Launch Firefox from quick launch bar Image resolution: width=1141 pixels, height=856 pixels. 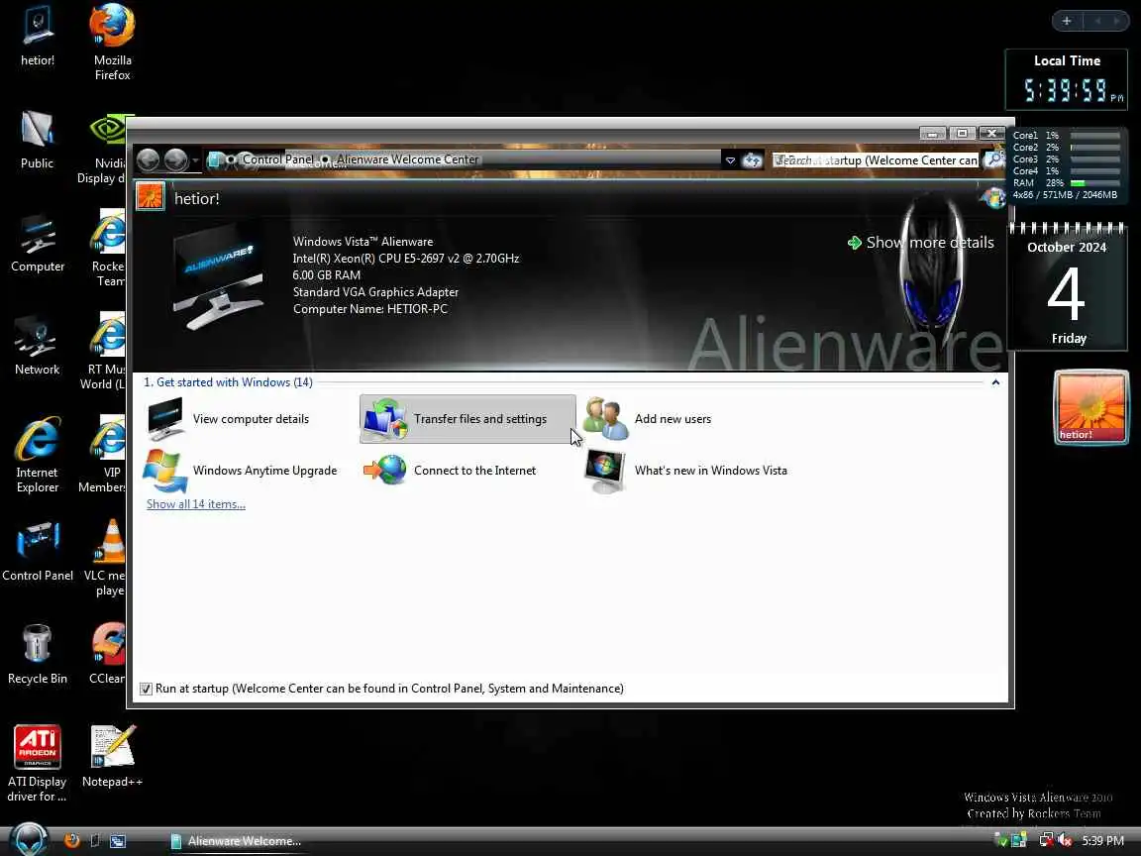tap(72, 841)
